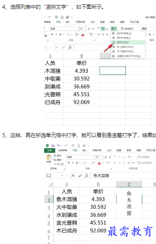Click the highlighted orientation button in step 4 ribbon
The height and width of the screenshot is (244, 156).
[113, 29]
